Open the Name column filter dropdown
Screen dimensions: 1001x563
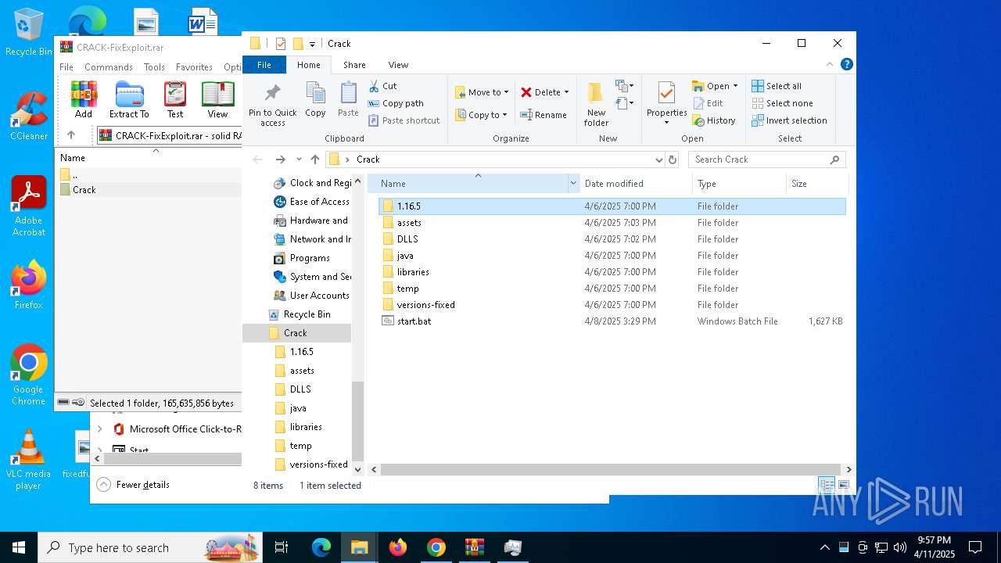(x=573, y=184)
